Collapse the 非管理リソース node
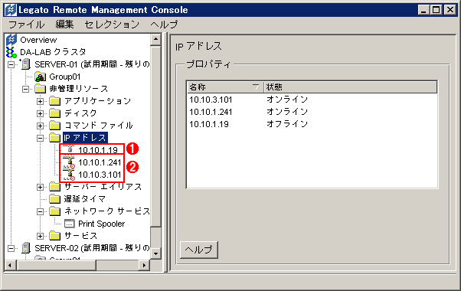This screenshot has height=291, width=461. click(x=25, y=89)
